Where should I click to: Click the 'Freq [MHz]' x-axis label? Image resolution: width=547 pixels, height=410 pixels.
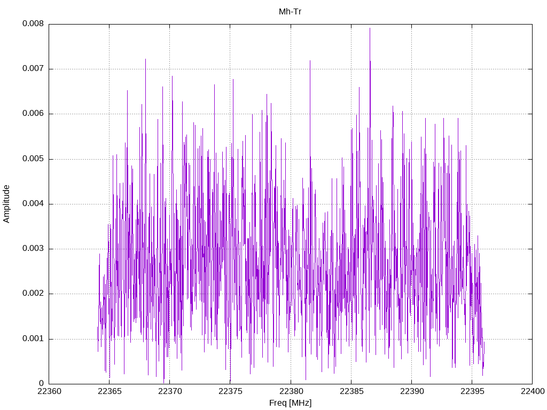point(290,403)
